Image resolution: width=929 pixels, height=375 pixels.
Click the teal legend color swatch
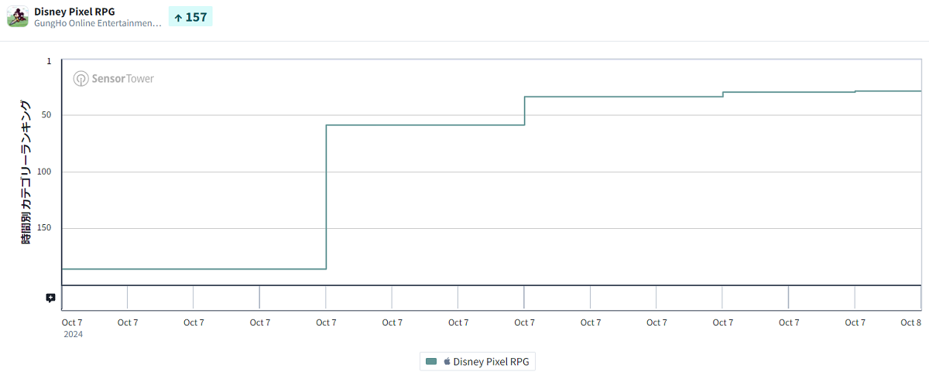coord(431,361)
